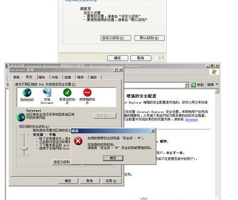Click the red error icon in dialog
Viewport: 238px width, 200px height.
[x=78, y=141]
